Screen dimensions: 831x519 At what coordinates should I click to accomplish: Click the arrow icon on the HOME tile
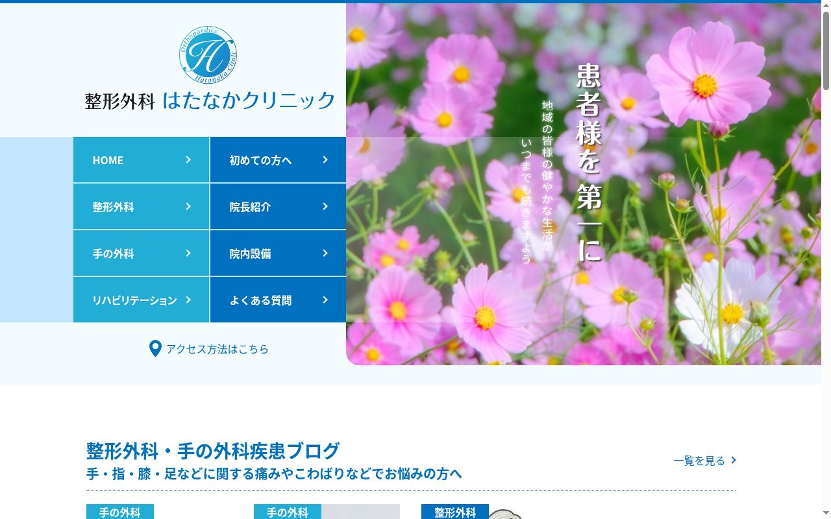(188, 160)
